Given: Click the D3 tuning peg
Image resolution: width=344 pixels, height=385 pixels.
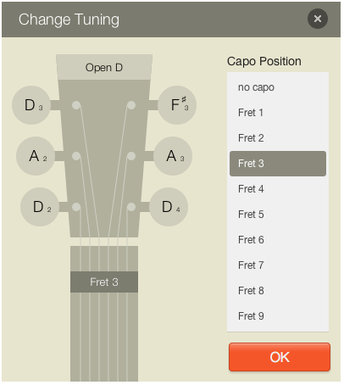Looking at the screenshot, I should click(31, 105).
